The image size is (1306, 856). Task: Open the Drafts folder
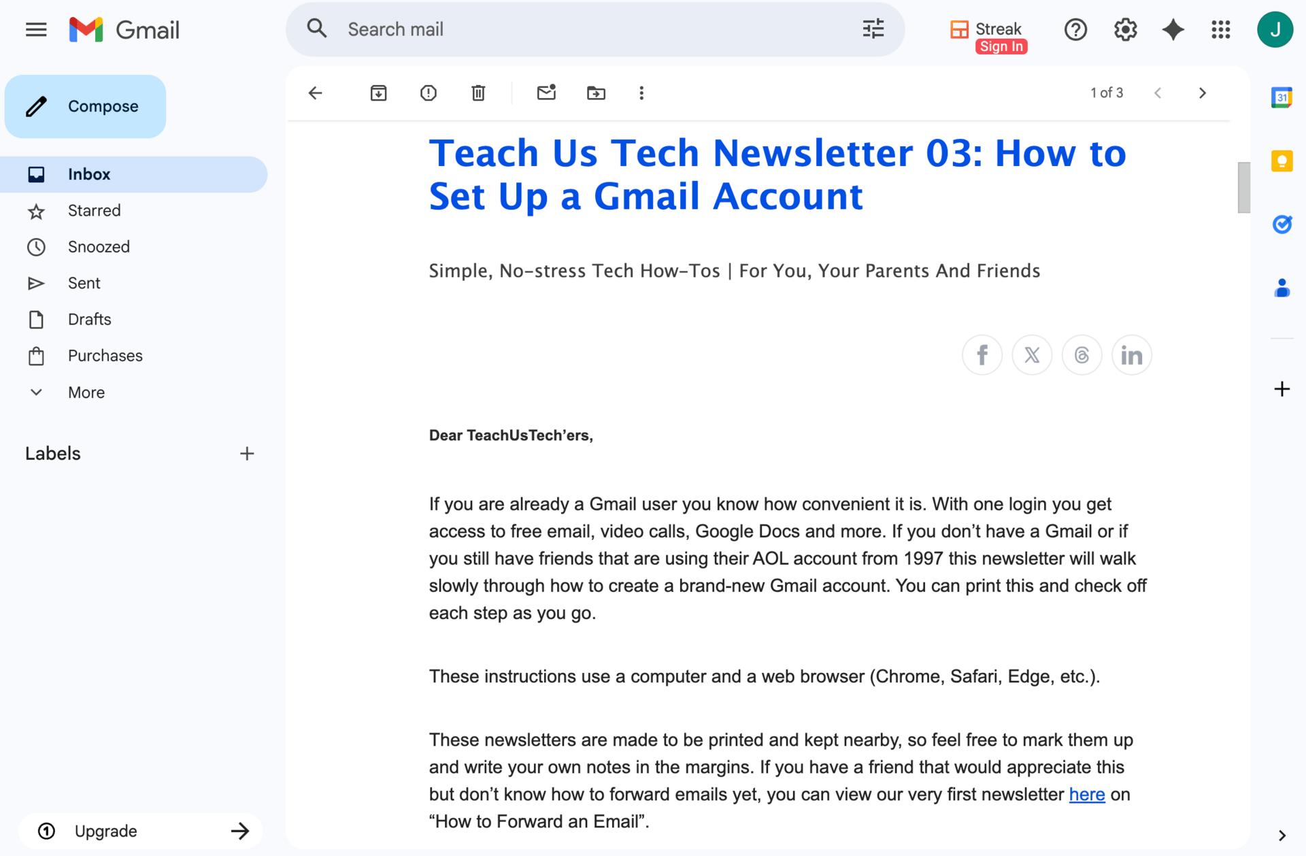pos(89,320)
